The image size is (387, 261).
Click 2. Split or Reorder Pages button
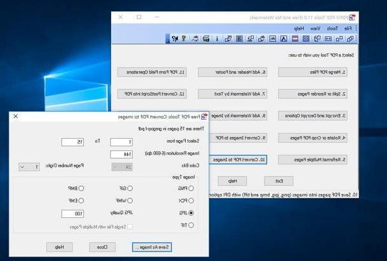[x=313, y=94]
